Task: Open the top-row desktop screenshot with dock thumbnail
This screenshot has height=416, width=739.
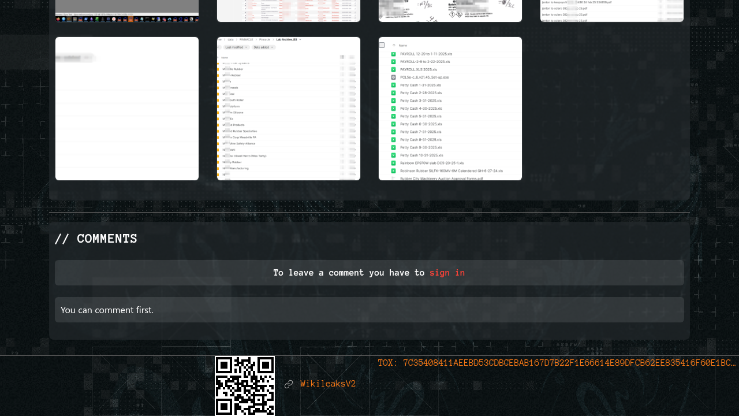Action: pyautogui.click(x=127, y=10)
